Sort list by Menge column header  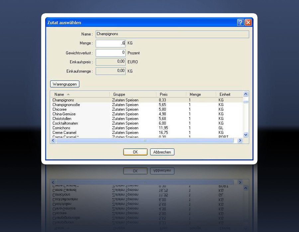tap(201, 94)
